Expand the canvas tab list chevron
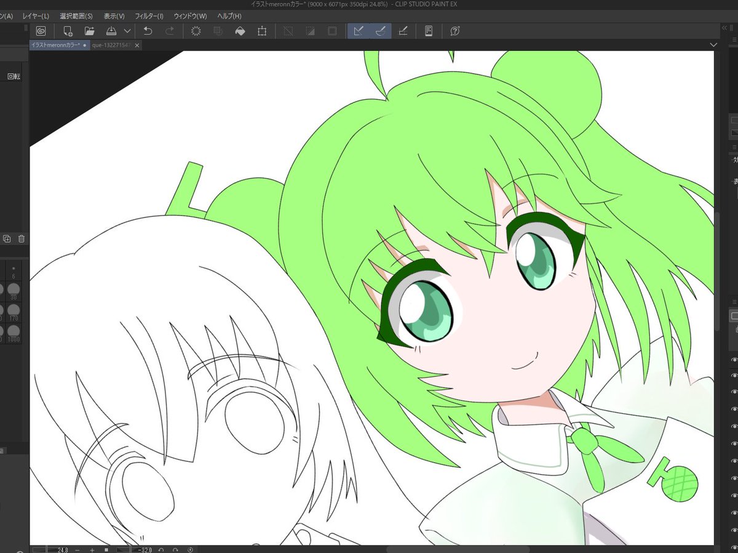 click(713, 45)
